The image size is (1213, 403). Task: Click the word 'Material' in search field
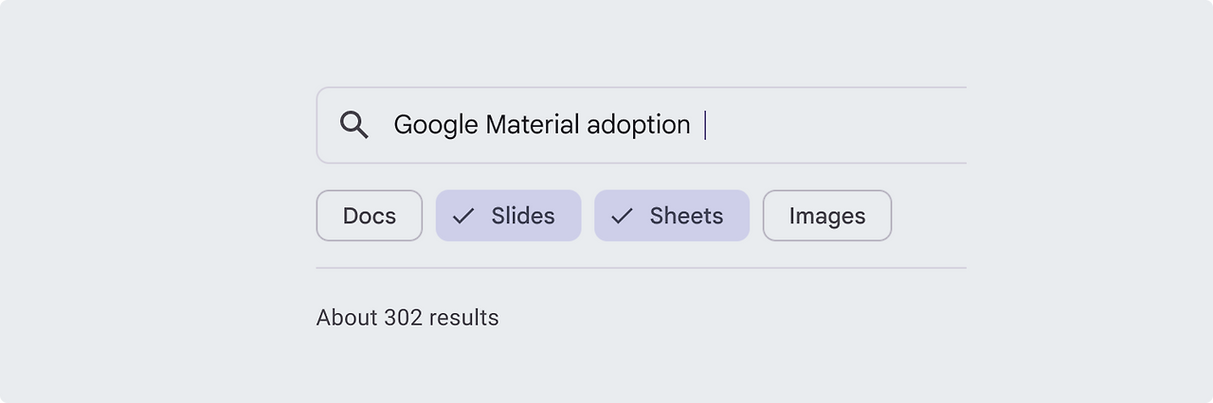tap(533, 125)
